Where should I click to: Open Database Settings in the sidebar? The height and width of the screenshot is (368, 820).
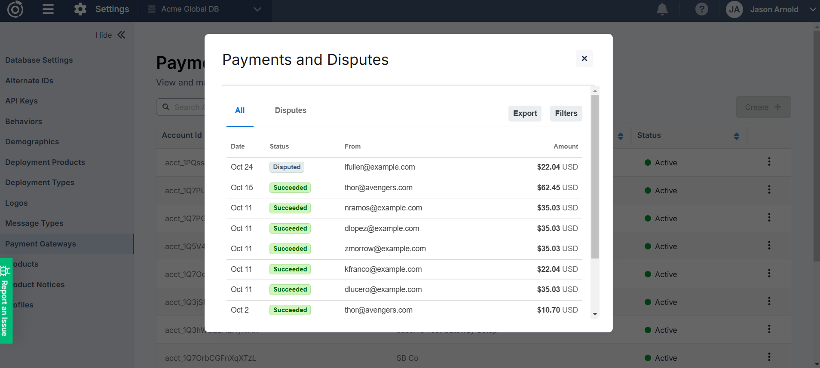[39, 60]
